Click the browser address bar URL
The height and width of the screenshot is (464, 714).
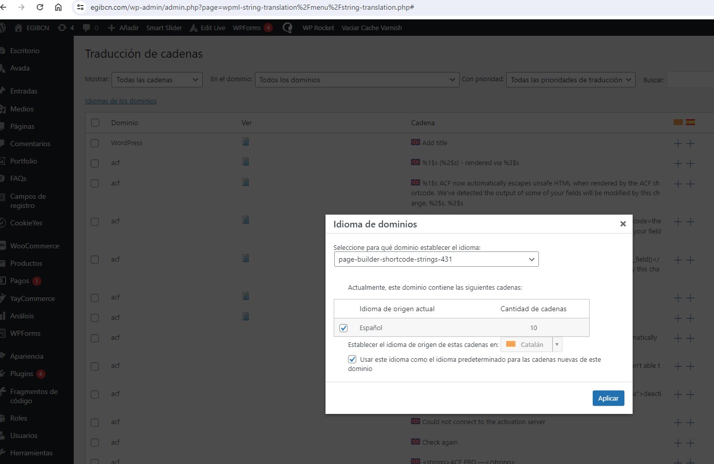pyautogui.click(x=252, y=7)
